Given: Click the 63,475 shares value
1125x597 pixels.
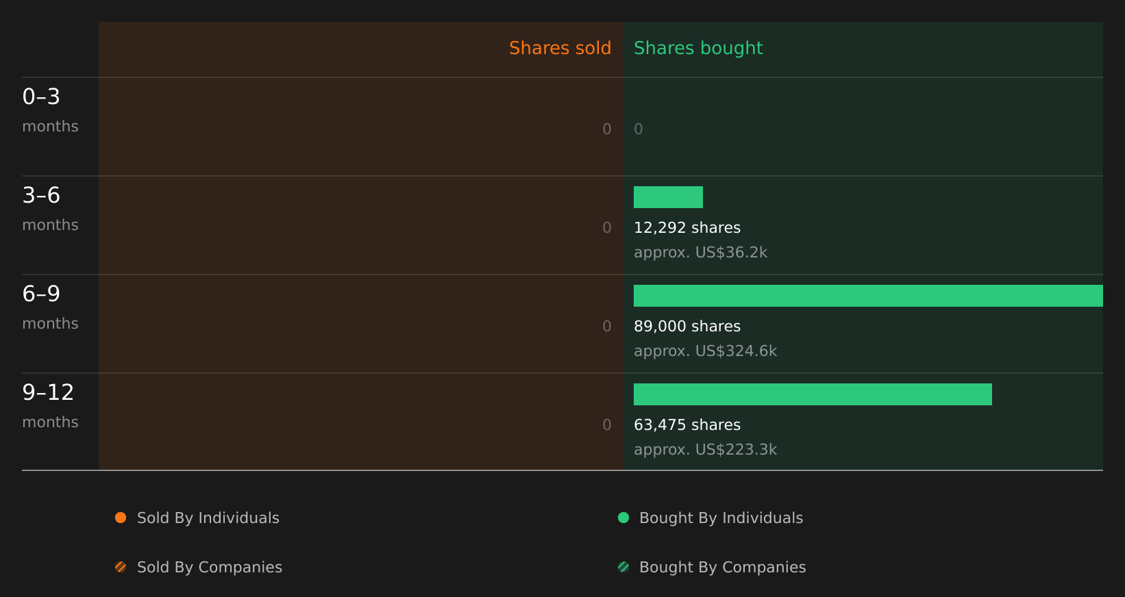Looking at the screenshot, I should pyautogui.click(x=687, y=425).
